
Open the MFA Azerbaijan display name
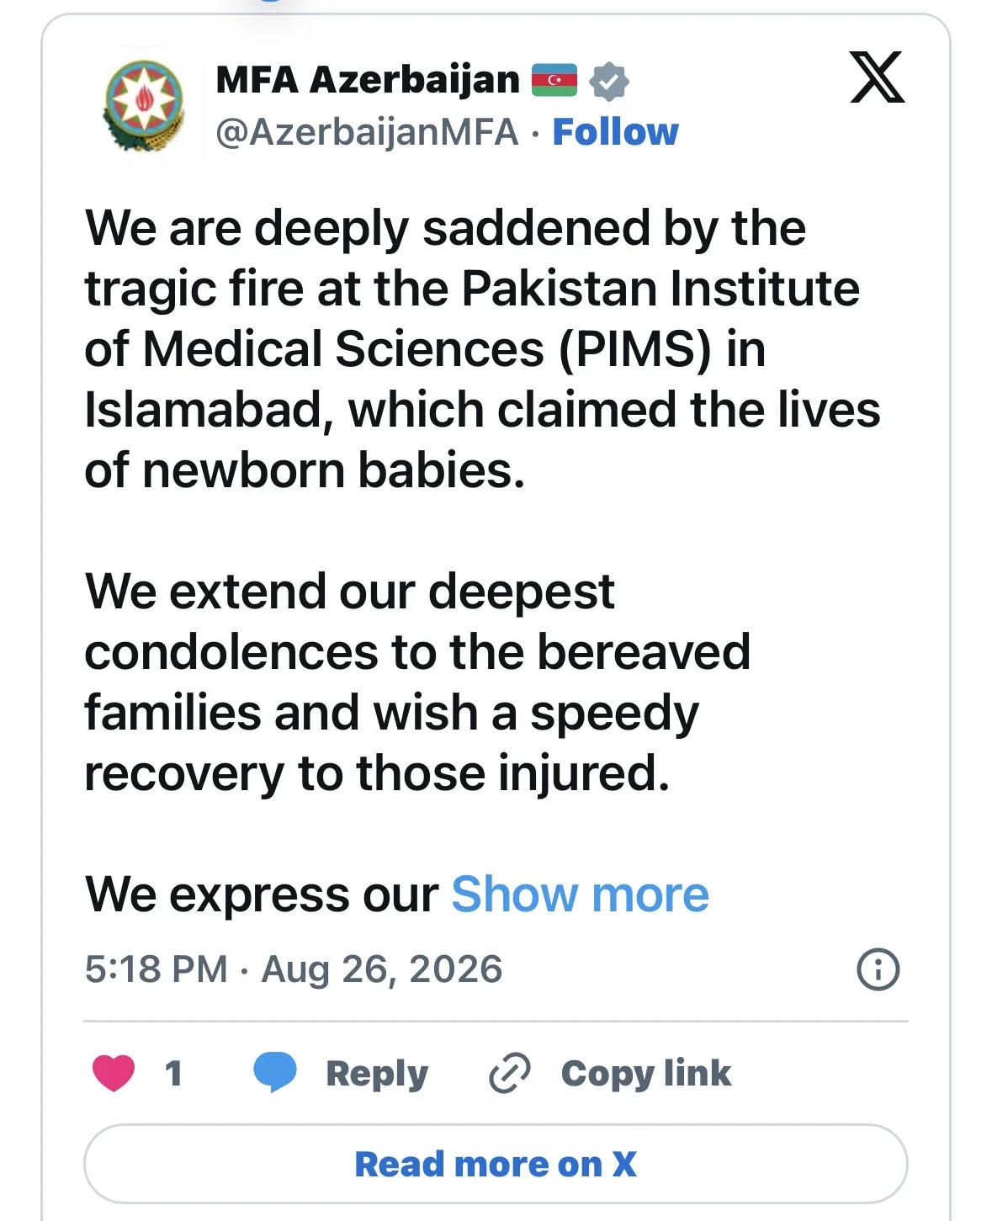coord(368,80)
